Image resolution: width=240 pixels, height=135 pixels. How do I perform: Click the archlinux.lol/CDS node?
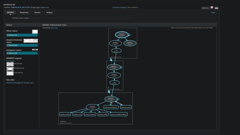coord(126,107)
